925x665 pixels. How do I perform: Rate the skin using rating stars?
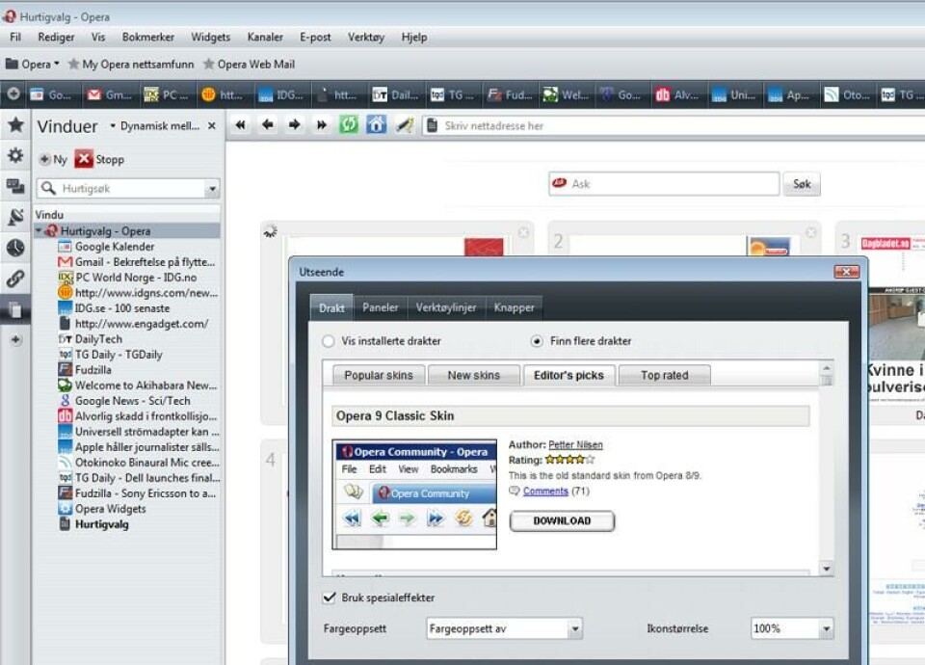[x=569, y=460]
